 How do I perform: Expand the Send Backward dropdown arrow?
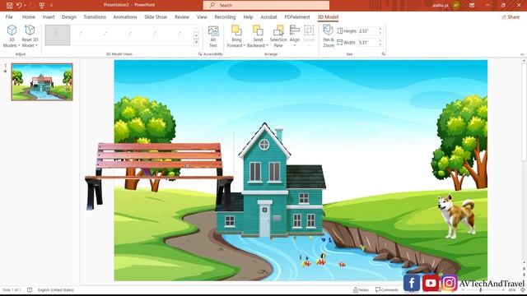point(267,46)
